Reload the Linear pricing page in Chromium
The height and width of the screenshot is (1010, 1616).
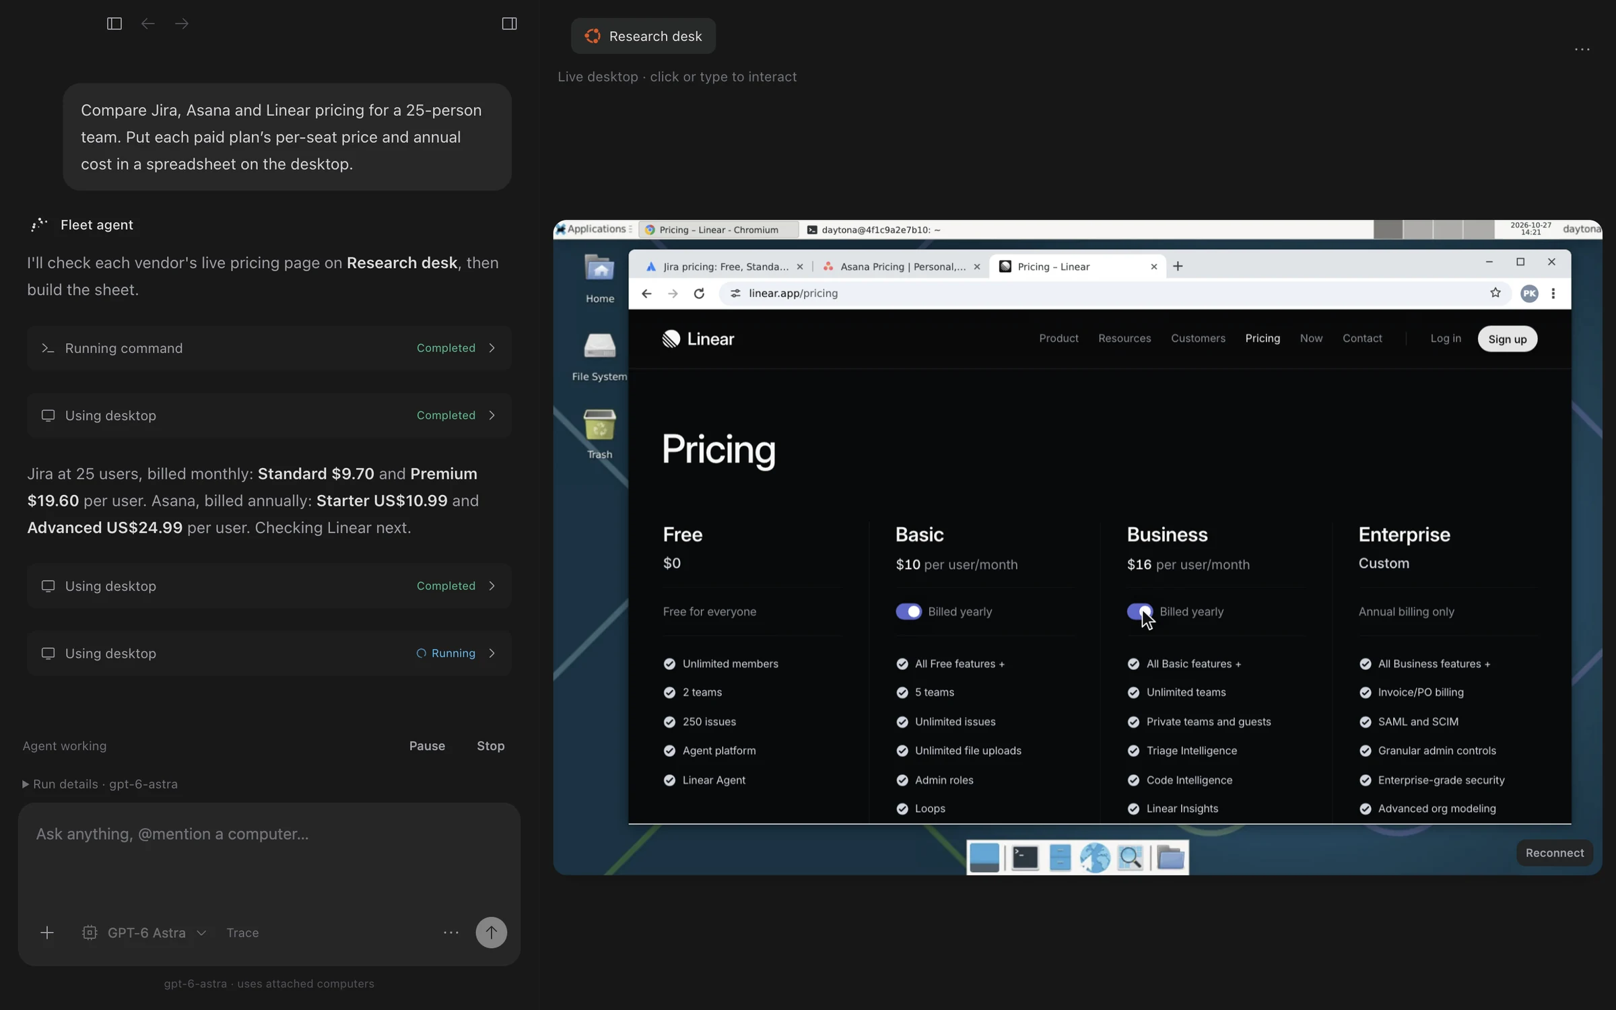point(699,294)
